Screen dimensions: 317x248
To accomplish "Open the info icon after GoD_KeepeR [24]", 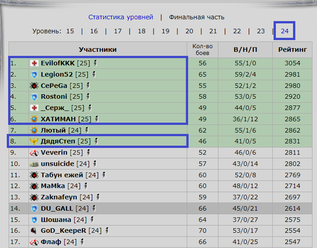I will tap(107, 230).
